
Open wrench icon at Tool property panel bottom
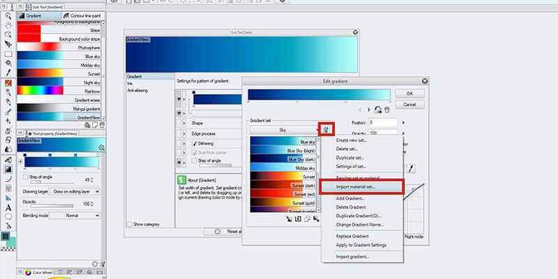point(103,264)
